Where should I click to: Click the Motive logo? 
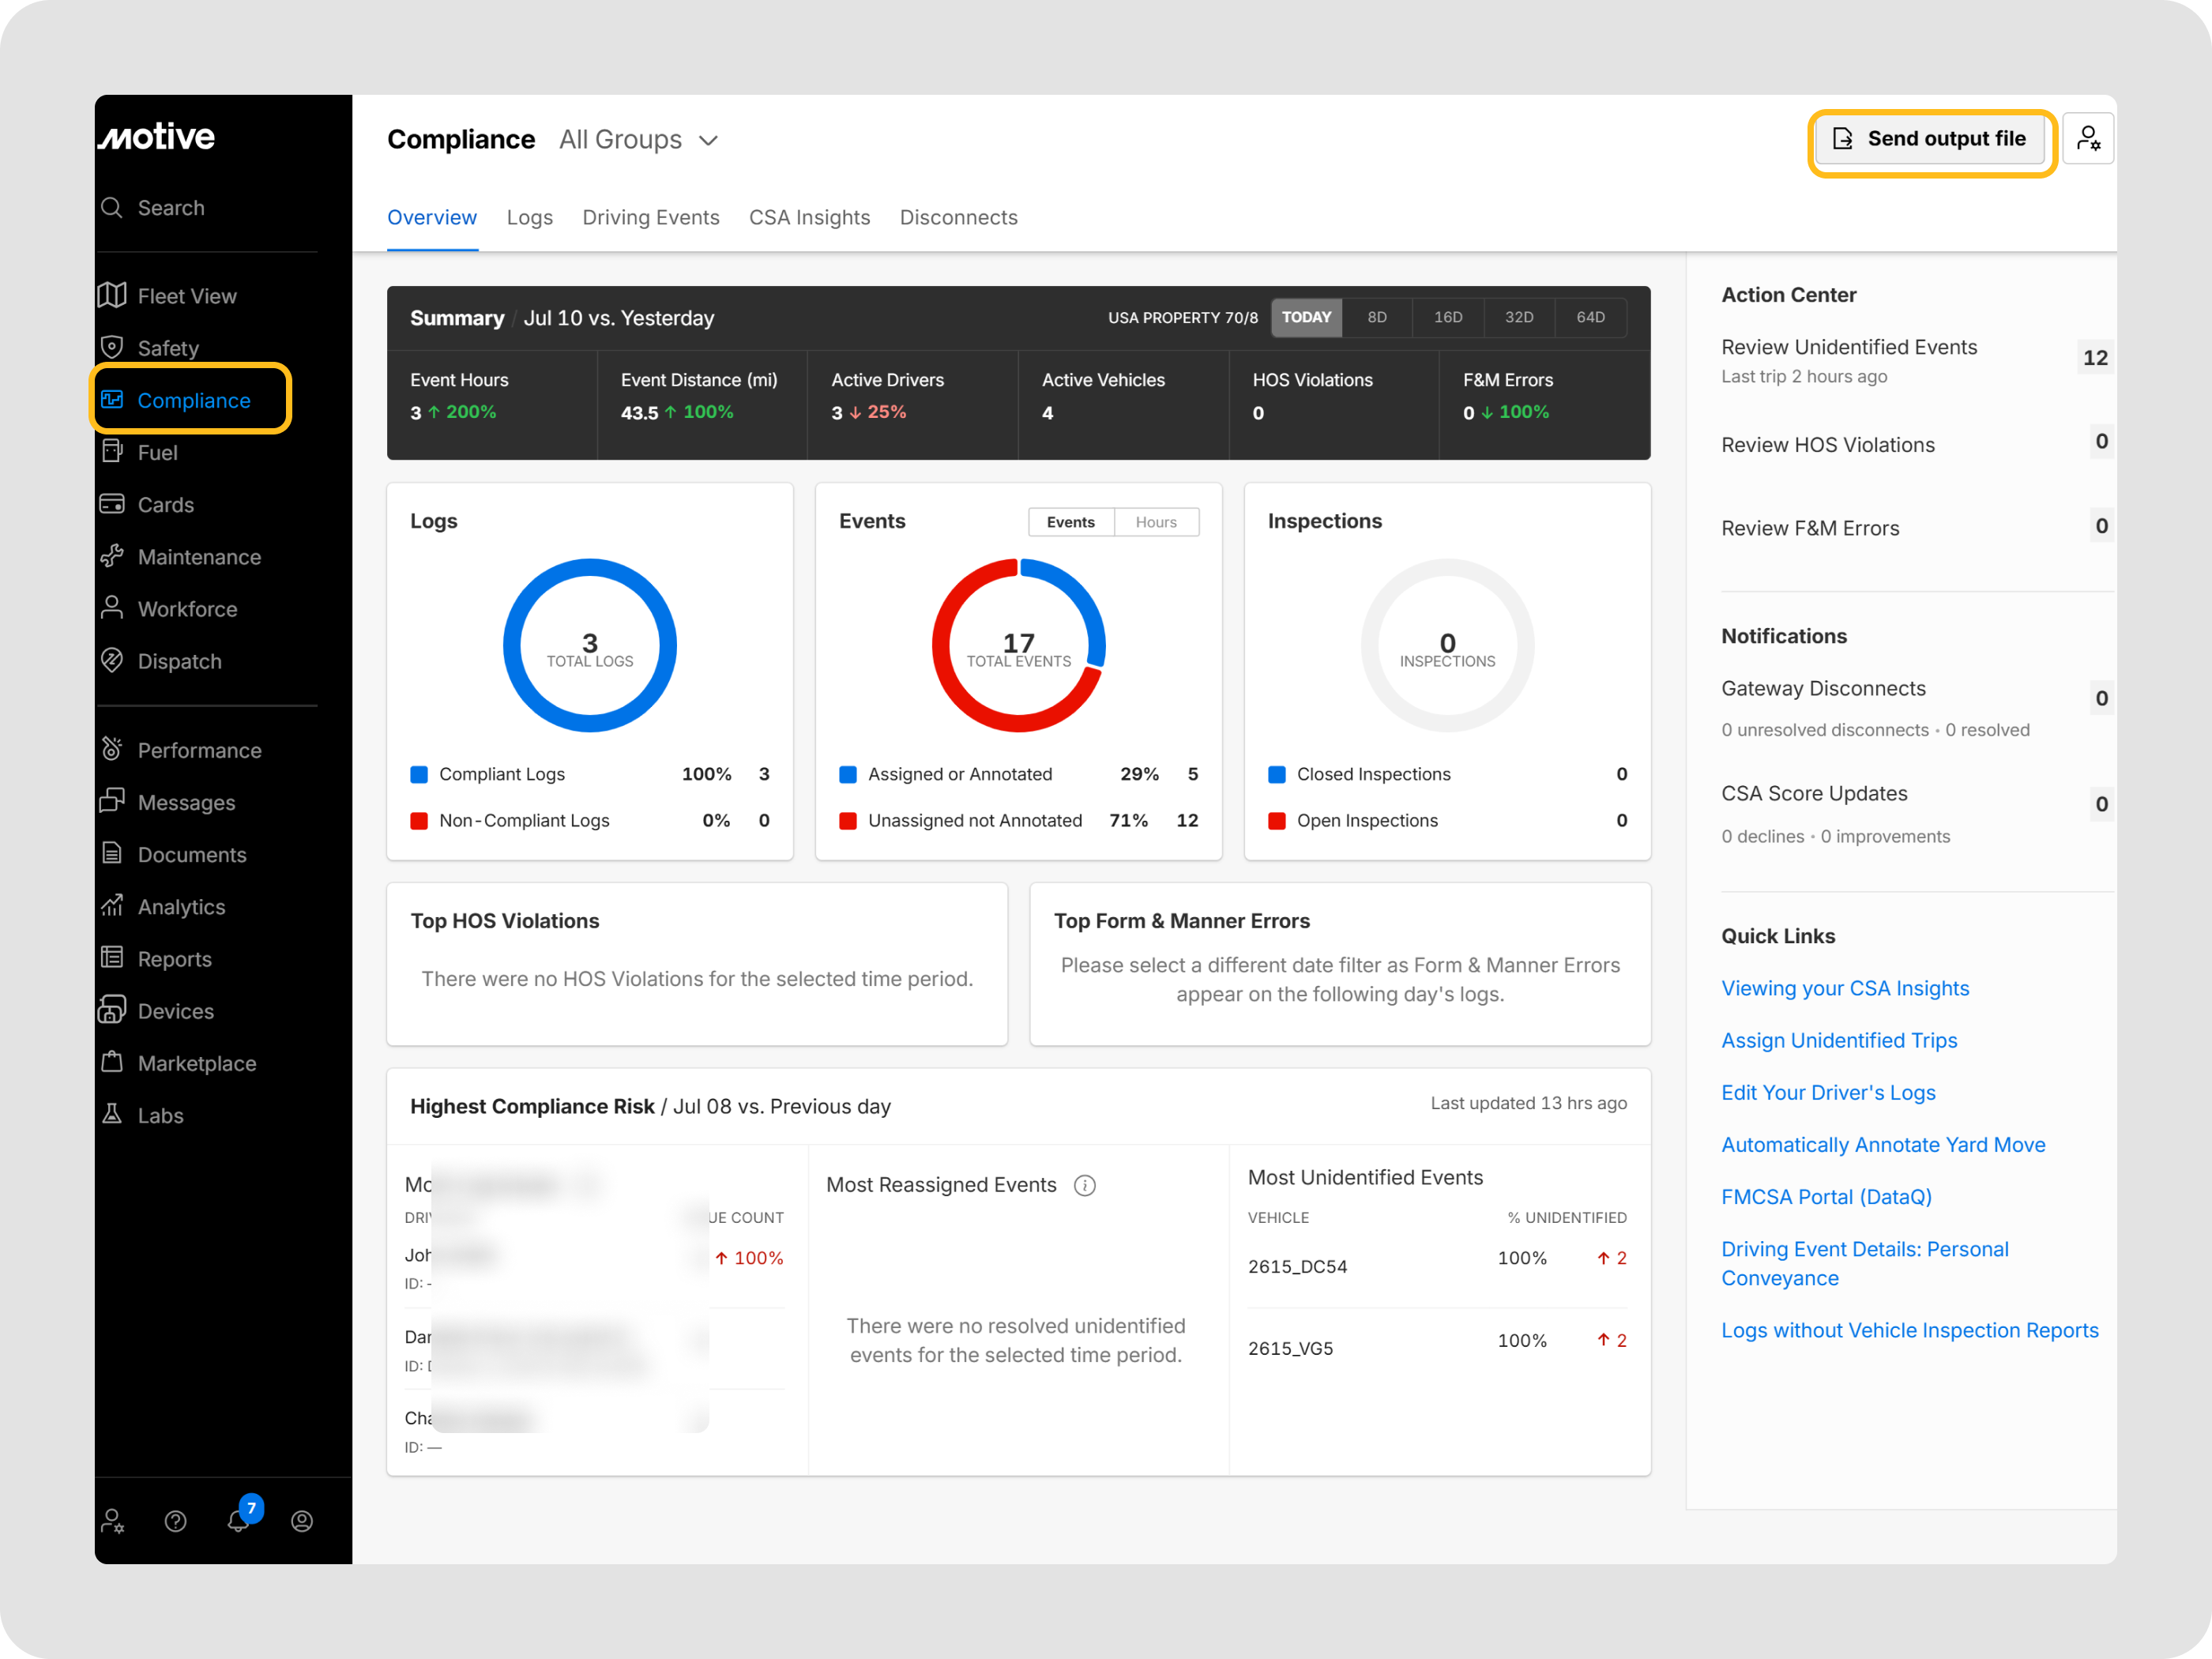point(156,137)
